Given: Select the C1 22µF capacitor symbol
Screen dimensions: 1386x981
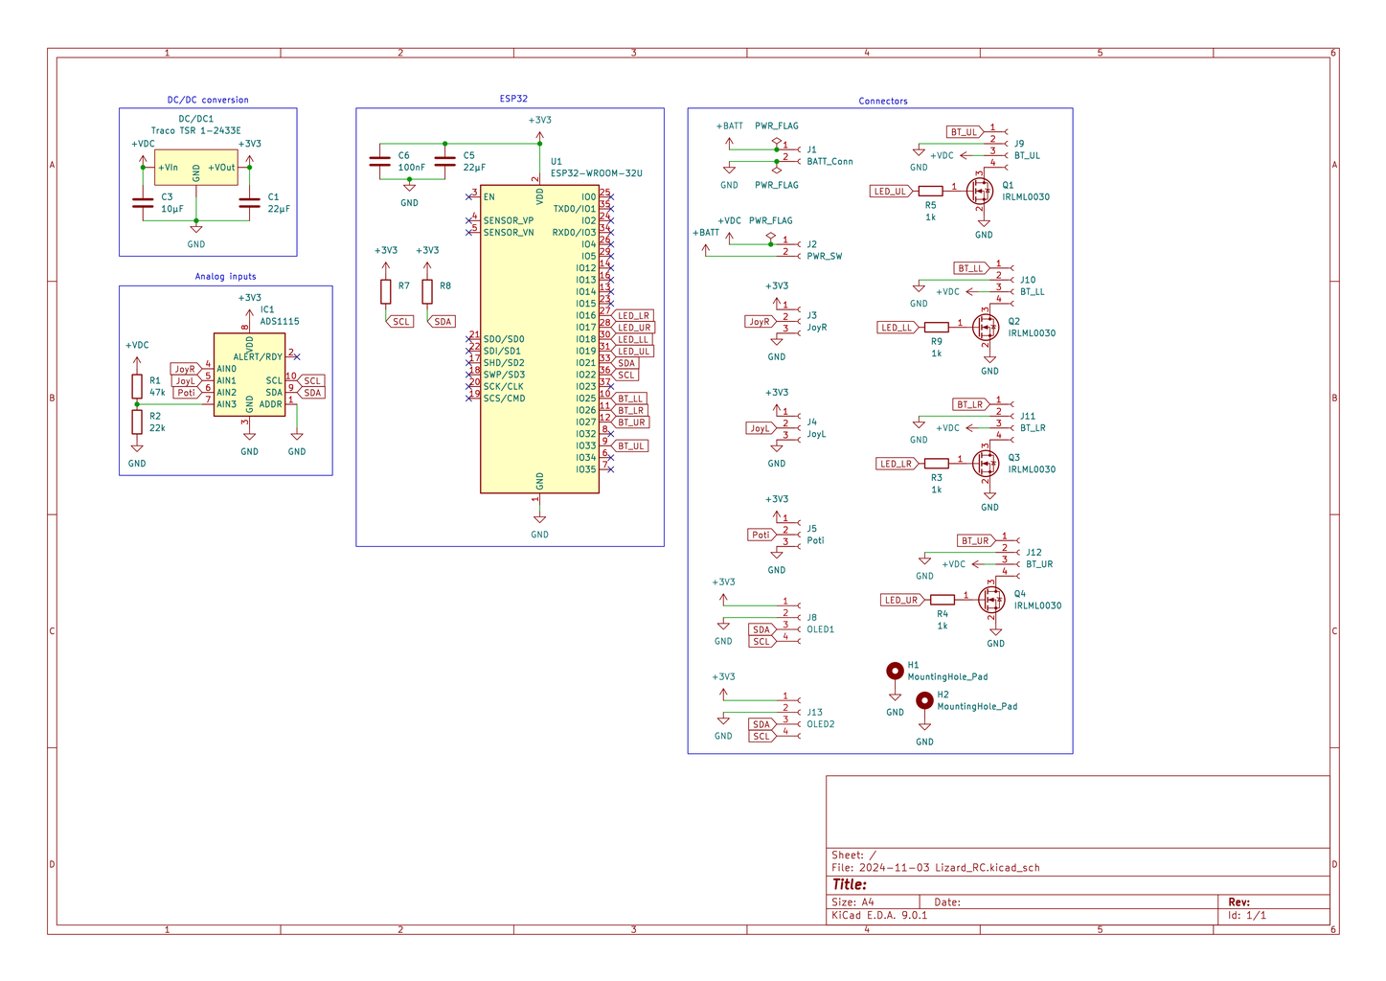Looking at the screenshot, I should [249, 203].
